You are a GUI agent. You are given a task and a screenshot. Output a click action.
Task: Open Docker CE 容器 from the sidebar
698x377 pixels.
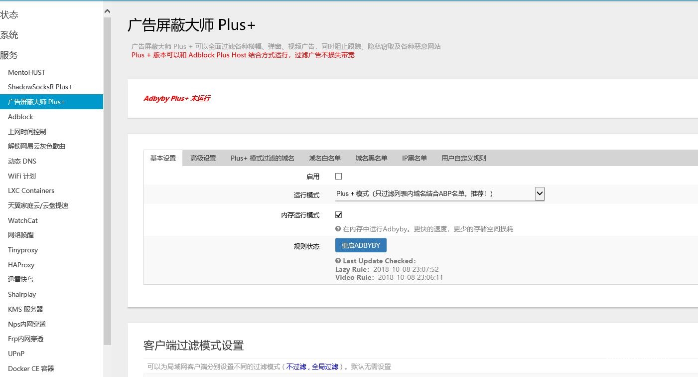click(x=31, y=369)
